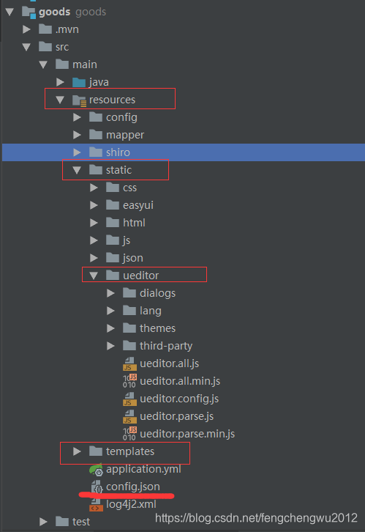This screenshot has height=532, width=365.
Task: Select the lang folder label
Action: (151, 311)
